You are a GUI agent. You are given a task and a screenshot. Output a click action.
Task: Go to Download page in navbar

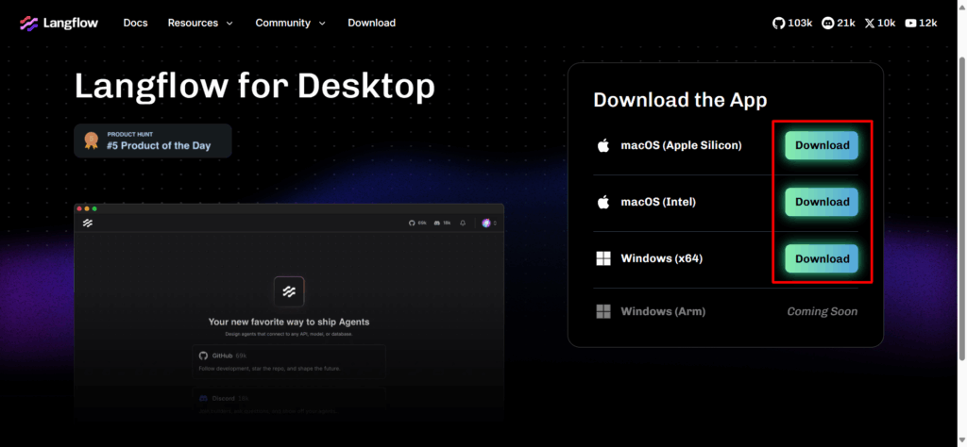(x=371, y=23)
